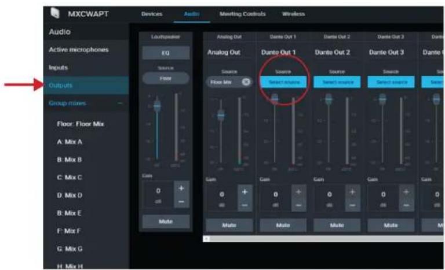Click the MXCWAPT device title
Image resolution: width=445 pixels, height=270 pixels.
tap(88, 14)
